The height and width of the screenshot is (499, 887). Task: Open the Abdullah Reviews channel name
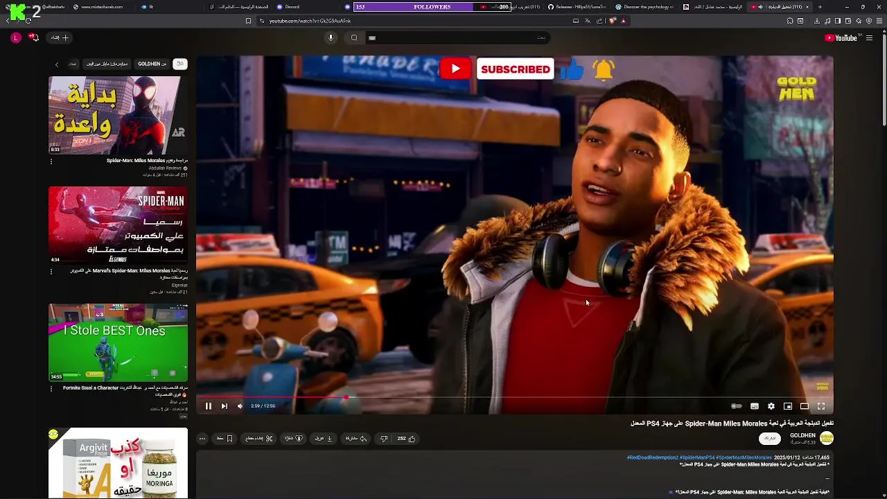pos(165,168)
